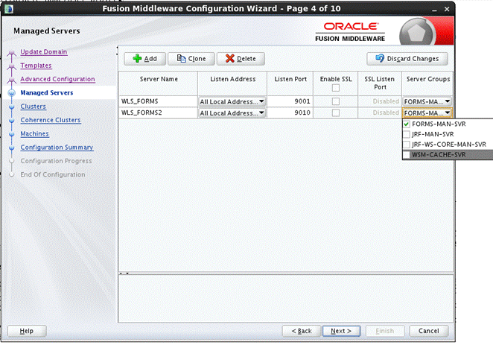The image size is (493, 345).
Task: Open Help
Action: [x=27, y=331]
